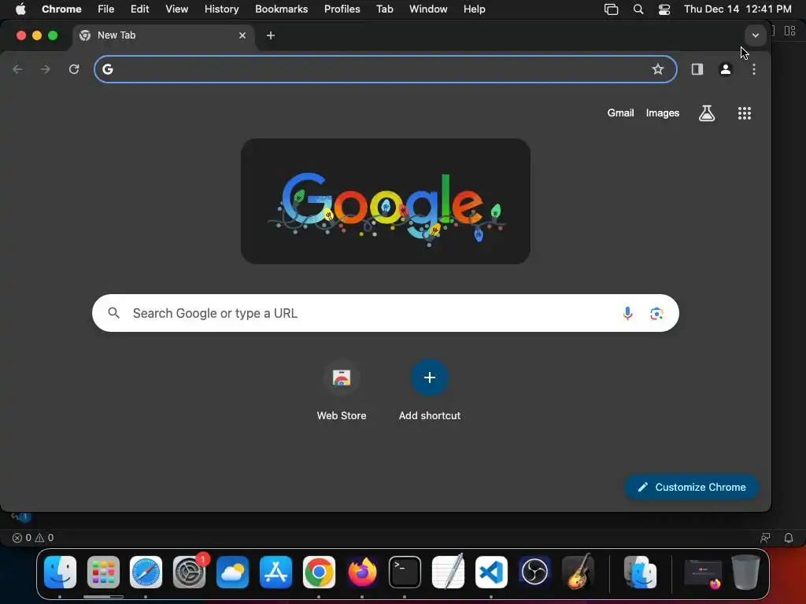The width and height of the screenshot is (806, 604).
Task: Open the File menu
Action: click(x=106, y=9)
